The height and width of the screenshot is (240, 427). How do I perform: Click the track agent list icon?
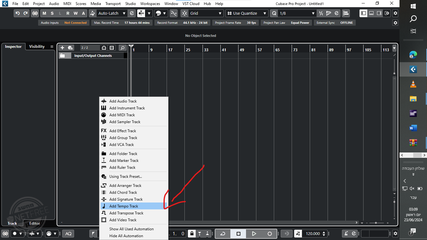[104, 47]
